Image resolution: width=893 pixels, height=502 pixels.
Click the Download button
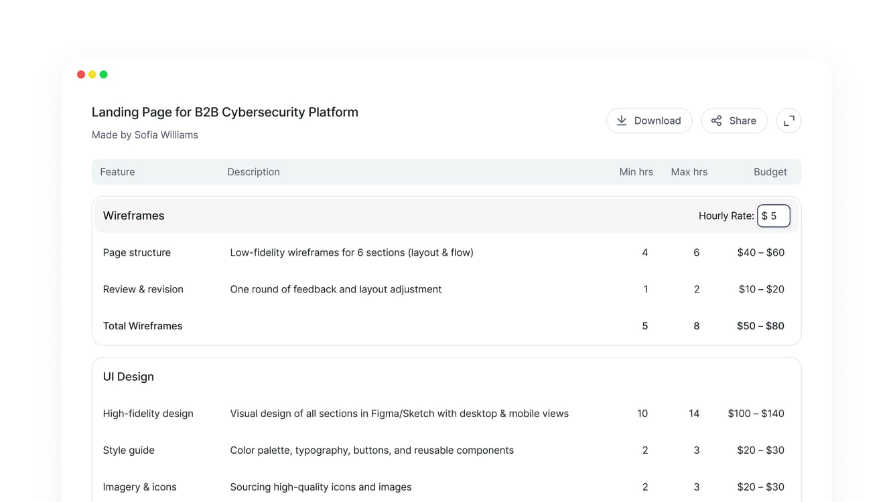pos(649,120)
